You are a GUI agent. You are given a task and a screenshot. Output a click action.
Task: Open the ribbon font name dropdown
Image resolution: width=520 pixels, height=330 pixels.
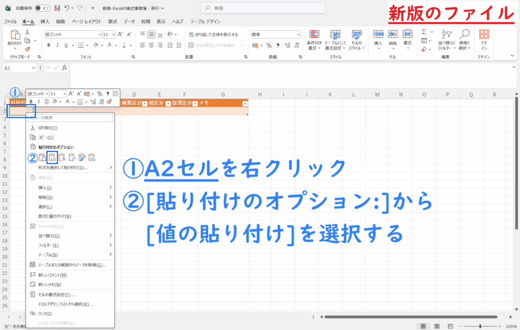pos(100,34)
